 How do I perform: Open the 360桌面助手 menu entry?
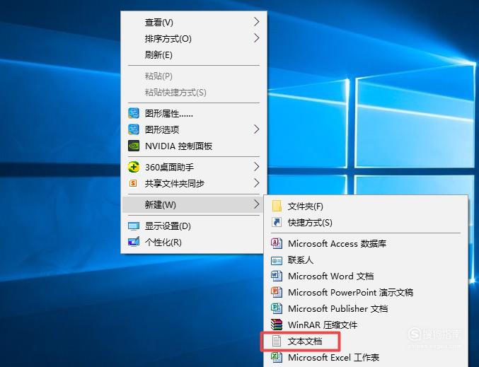point(193,167)
